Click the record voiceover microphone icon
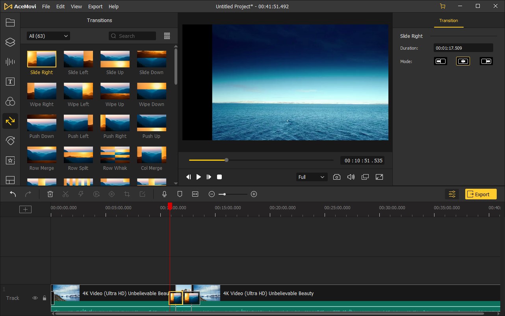Screen dimensions: 505x316 [x=165, y=194]
